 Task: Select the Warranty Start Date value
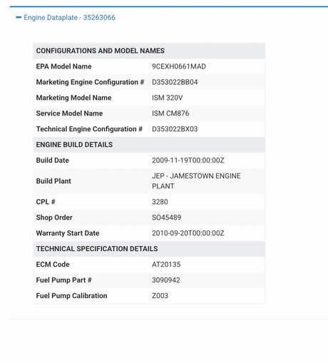coord(188,233)
